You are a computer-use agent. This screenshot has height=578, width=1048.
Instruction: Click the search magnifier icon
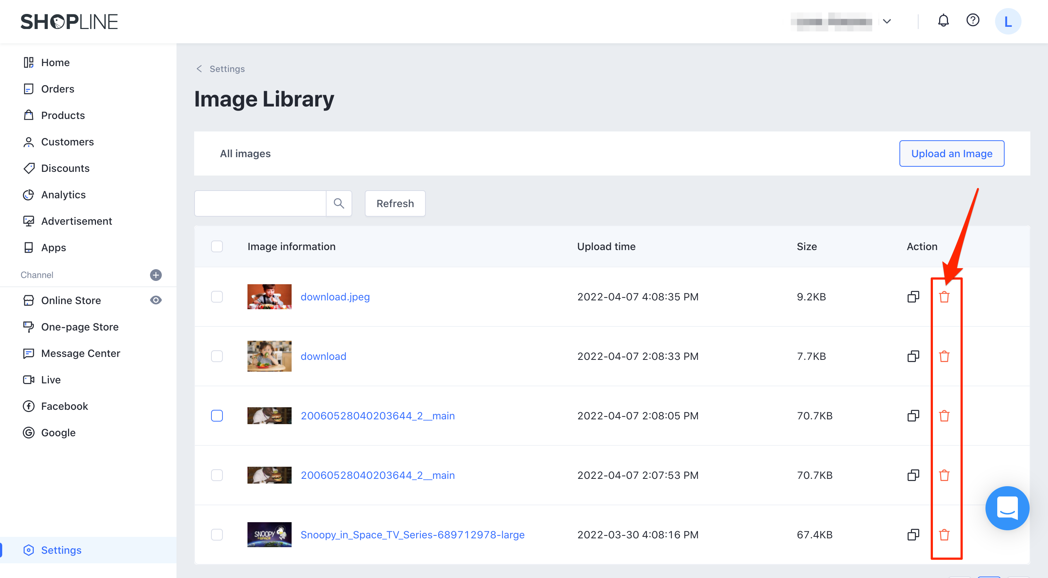[338, 203]
